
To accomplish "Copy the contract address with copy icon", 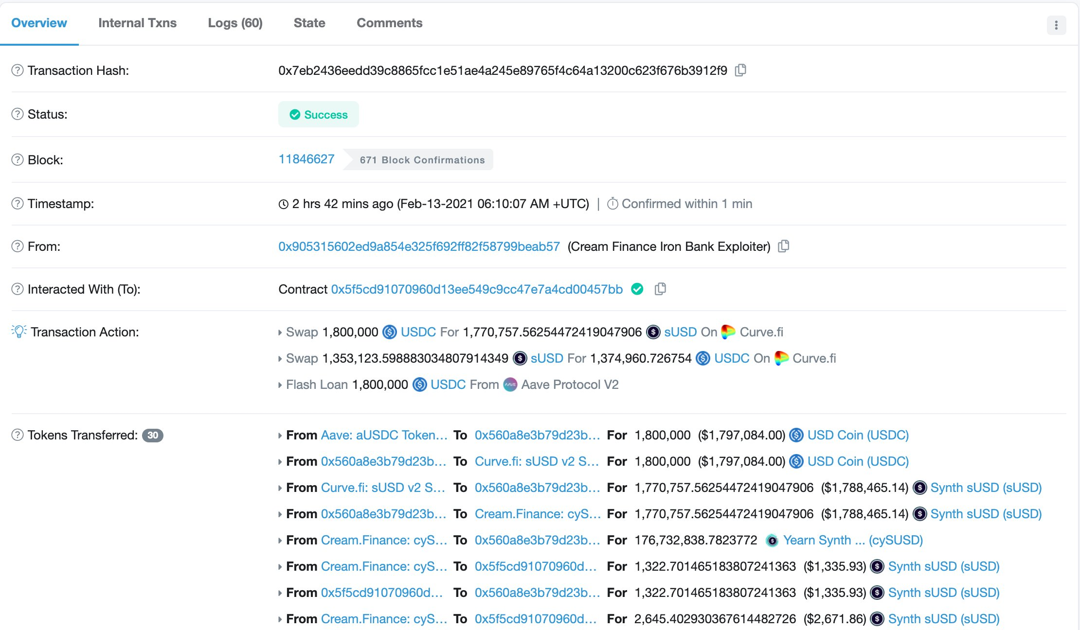I will pyautogui.click(x=660, y=289).
